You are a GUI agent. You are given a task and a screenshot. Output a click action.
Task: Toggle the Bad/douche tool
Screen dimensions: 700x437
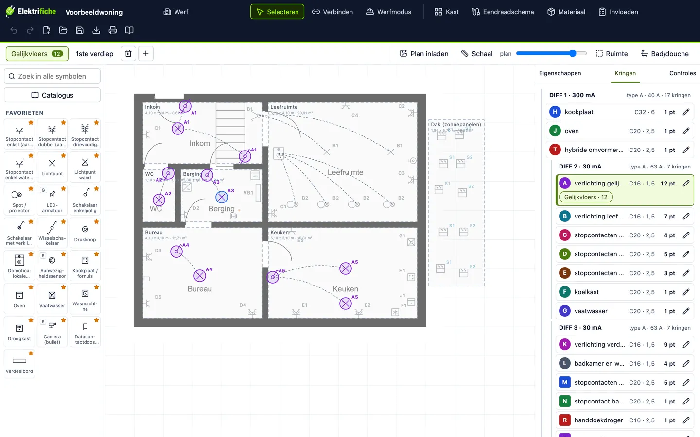[665, 54]
